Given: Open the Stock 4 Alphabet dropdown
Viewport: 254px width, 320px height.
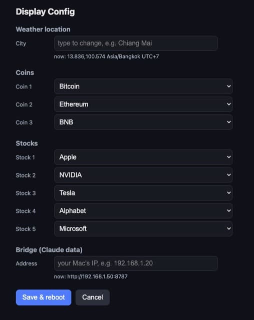Looking at the screenshot, I should point(143,211).
